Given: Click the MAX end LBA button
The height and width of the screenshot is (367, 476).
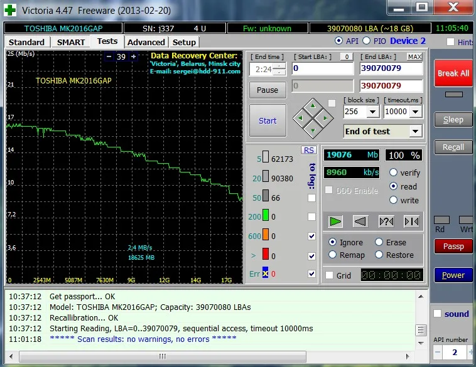Looking at the screenshot, I should [414, 56].
